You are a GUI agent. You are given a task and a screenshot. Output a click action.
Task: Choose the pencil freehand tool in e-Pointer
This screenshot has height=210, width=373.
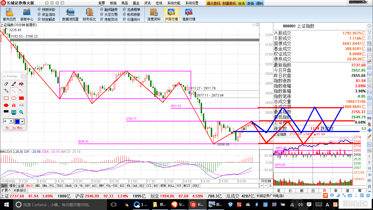pos(6,91)
